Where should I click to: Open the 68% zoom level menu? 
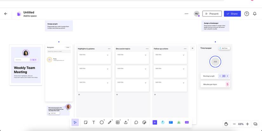(x=241, y=124)
